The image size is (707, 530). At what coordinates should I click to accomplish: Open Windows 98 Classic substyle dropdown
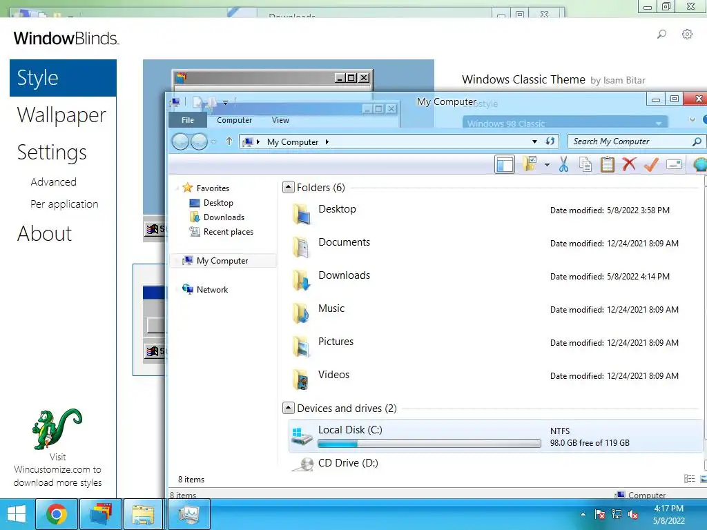pyautogui.click(x=565, y=123)
